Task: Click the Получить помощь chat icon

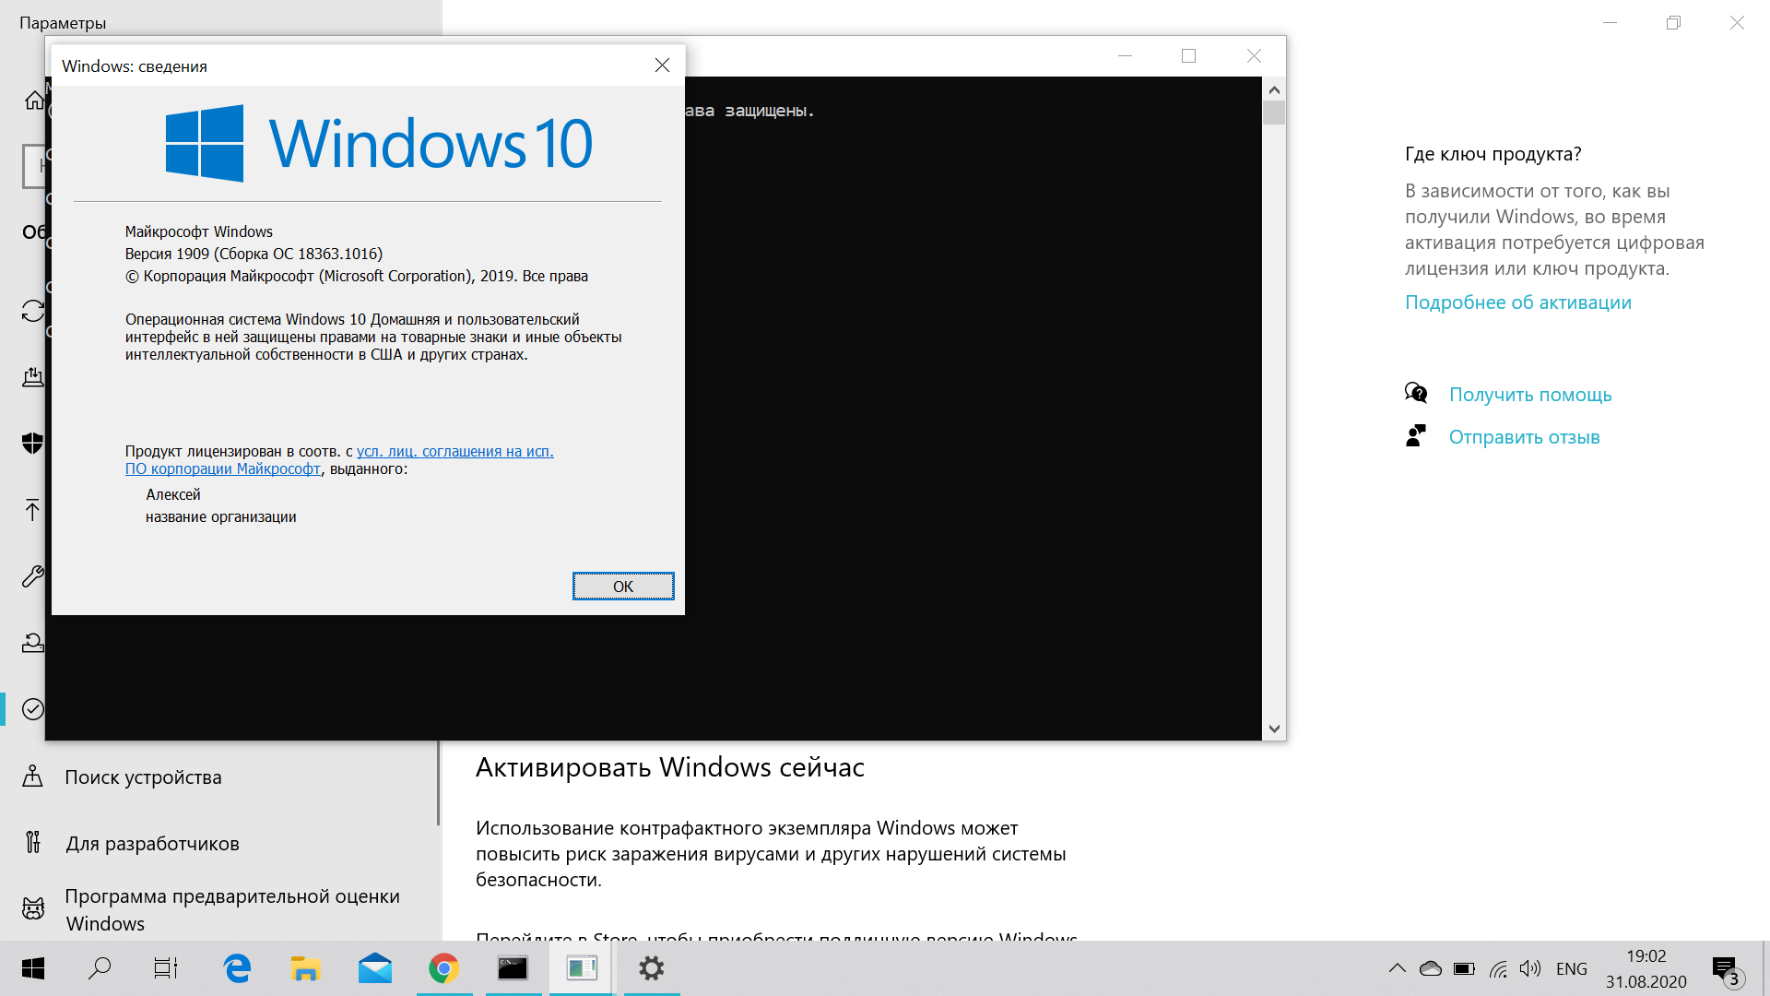Action: tap(1416, 394)
